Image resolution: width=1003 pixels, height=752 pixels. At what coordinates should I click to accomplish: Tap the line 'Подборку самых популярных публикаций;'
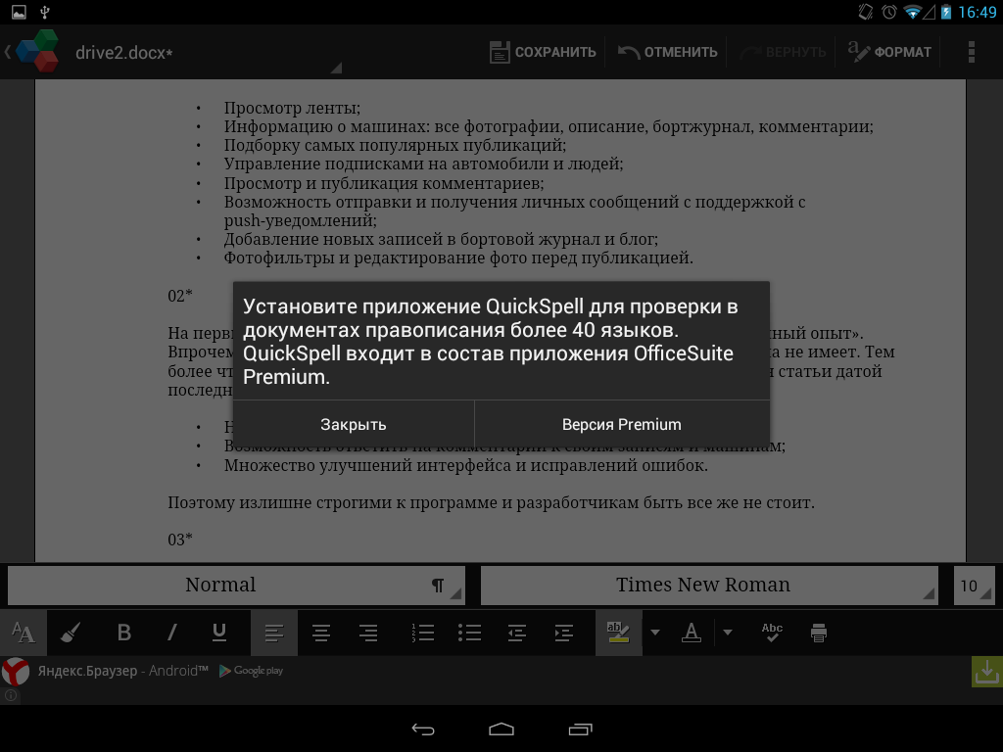point(395,145)
